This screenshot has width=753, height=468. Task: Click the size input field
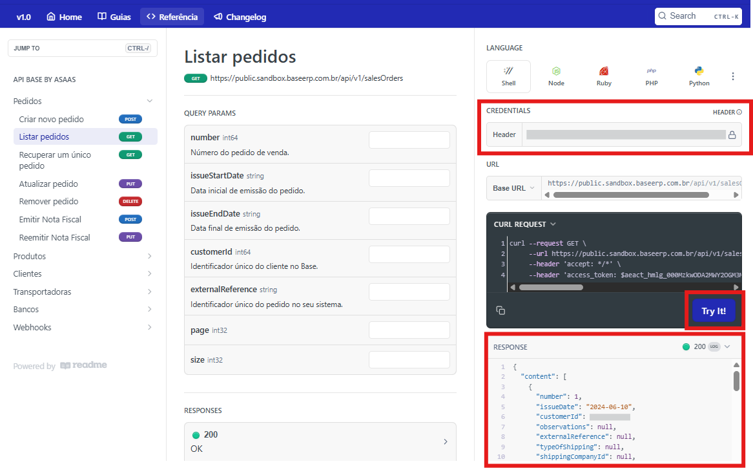(409, 360)
